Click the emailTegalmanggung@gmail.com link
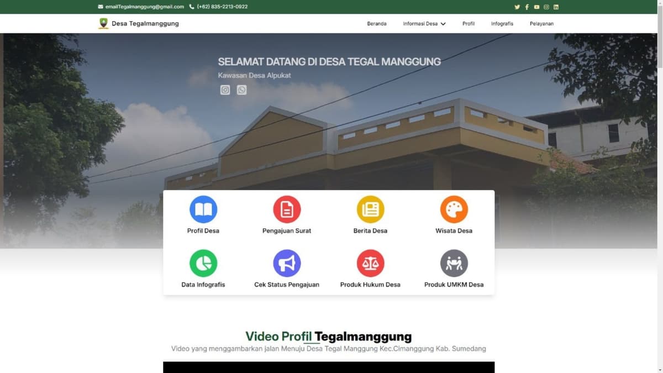Image resolution: width=663 pixels, height=373 pixels. pyautogui.click(x=144, y=7)
